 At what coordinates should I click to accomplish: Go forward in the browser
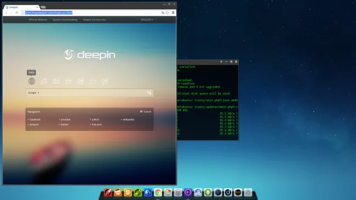(x=11, y=13)
